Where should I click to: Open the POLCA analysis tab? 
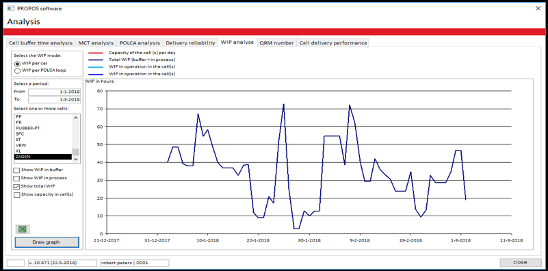point(140,43)
